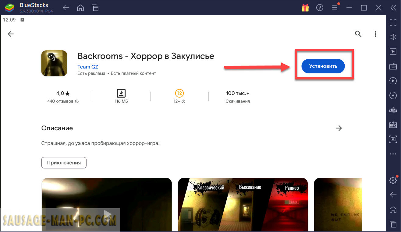Viewport: 401px width, 232px height.
Task: Open the keyboard game controls icon
Action: [393, 66]
